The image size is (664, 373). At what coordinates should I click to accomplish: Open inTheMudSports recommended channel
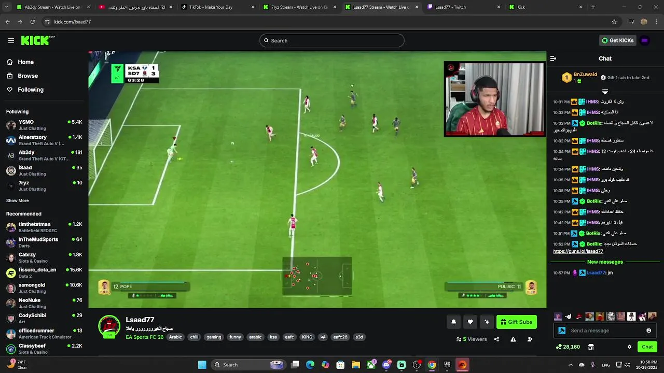tap(44, 242)
